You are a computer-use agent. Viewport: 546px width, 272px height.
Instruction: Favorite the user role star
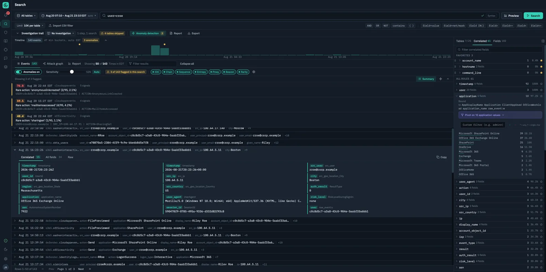[x=541, y=90]
